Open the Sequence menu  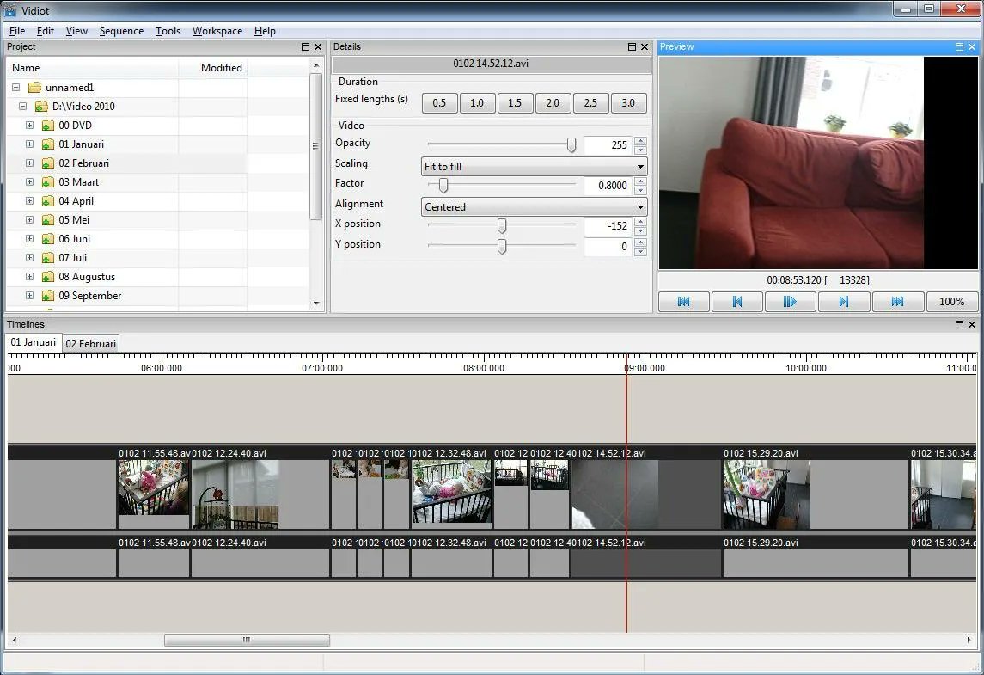coord(121,31)
